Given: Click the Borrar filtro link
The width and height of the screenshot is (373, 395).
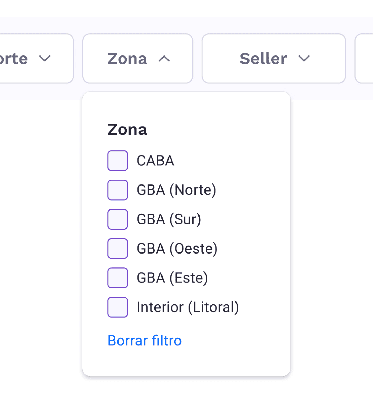Looking at the screenshot, I should tap(145, 341).
